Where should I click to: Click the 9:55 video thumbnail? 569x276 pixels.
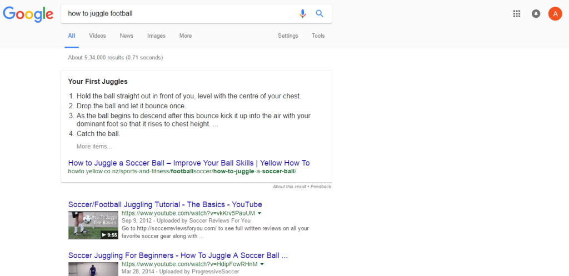click(x=93, y=225)
